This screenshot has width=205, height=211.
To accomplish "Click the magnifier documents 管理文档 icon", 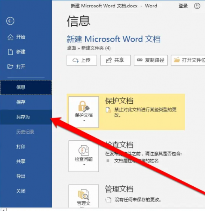I will pyautogui.click(x=84, y=194).
